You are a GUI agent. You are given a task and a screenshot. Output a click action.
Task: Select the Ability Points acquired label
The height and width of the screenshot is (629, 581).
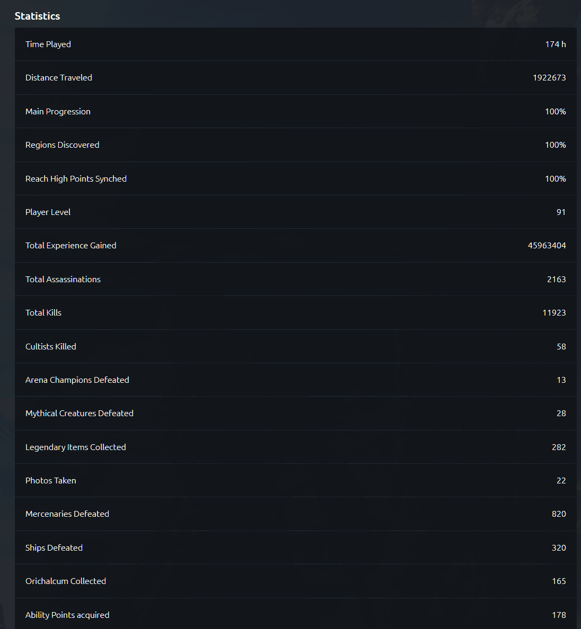pos(67,615)
